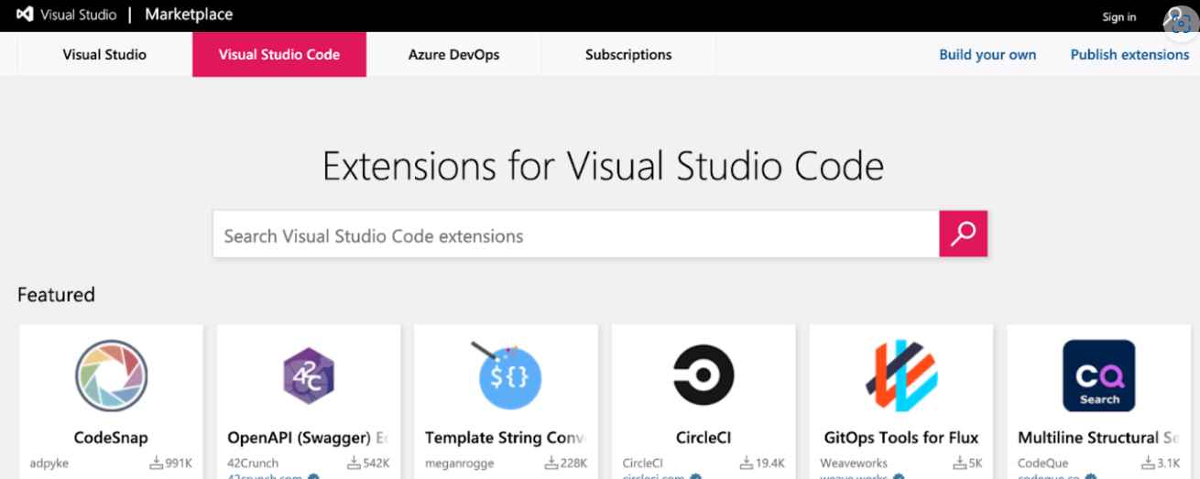Click the download icon beside 542K
This screenshot has width=1200, height=479.
click(x=354, y=463)
